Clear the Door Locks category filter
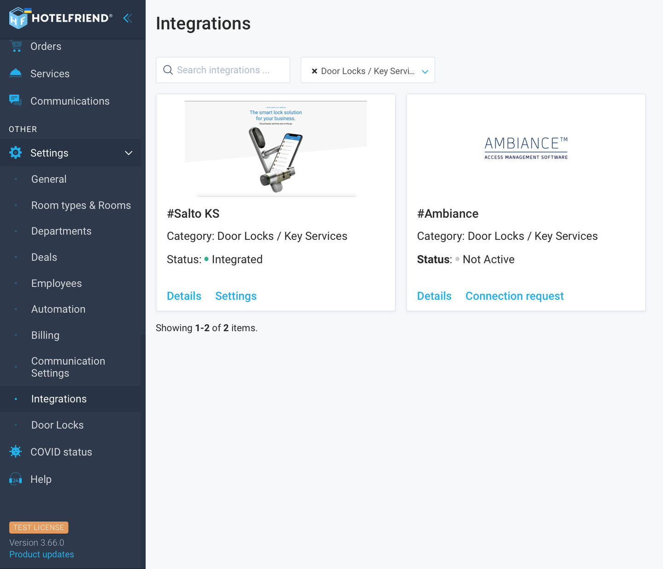 (314, 71)
